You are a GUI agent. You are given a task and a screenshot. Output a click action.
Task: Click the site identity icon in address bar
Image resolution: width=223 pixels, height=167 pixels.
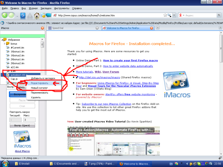point(55,15)
